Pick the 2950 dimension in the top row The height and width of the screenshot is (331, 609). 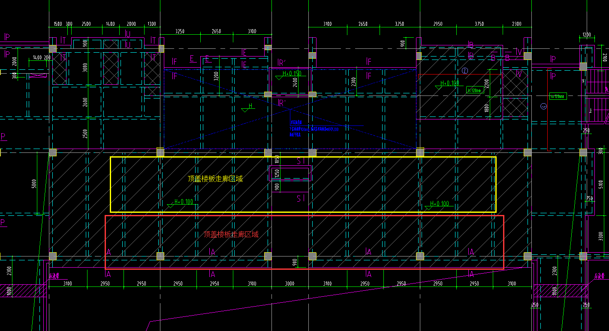tap(437, 24)
